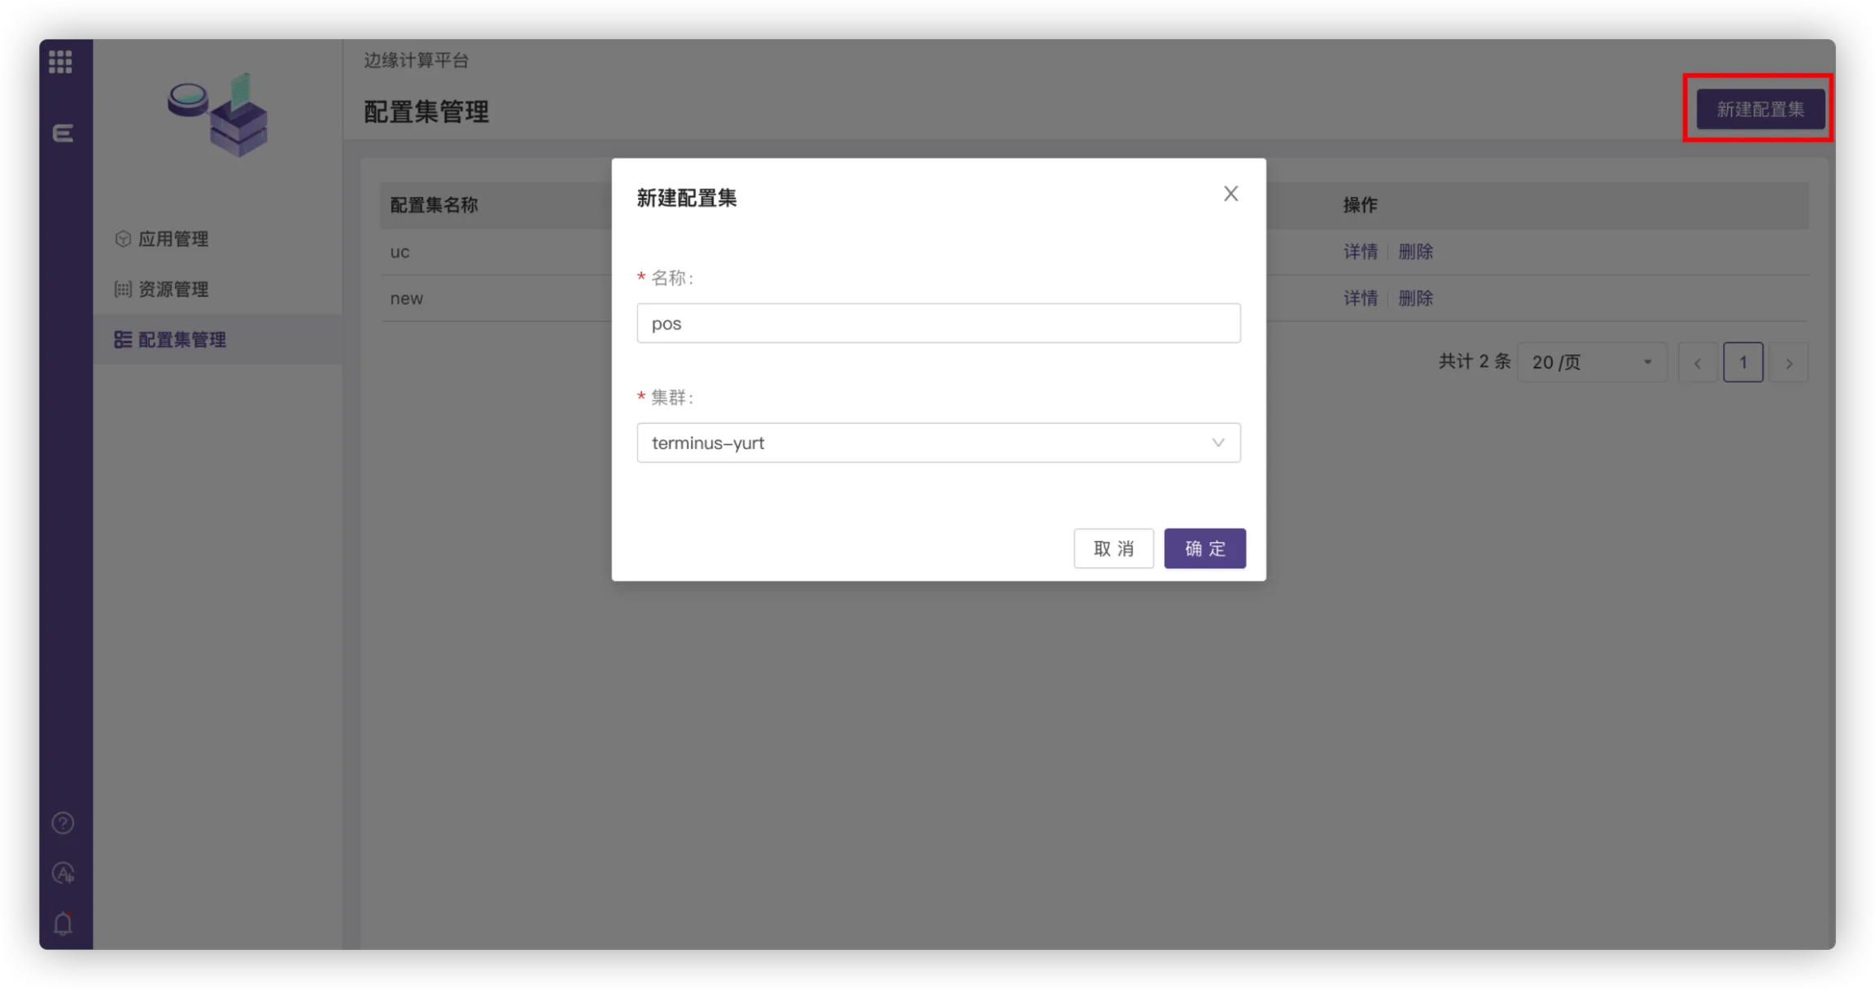Click the 名称 input field containing pos

938,324
